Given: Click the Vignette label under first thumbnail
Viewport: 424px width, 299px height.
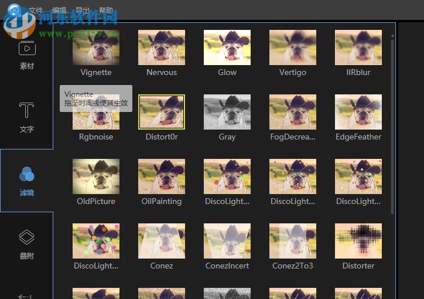Looking at the screenshot, I should tap(96, 72).
